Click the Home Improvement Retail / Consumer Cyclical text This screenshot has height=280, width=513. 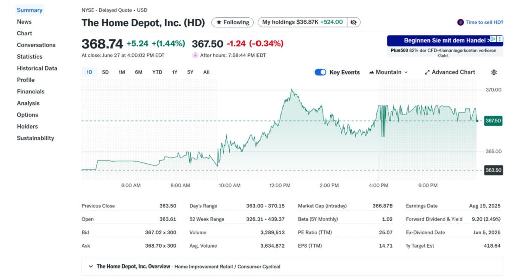pos(227,267)
